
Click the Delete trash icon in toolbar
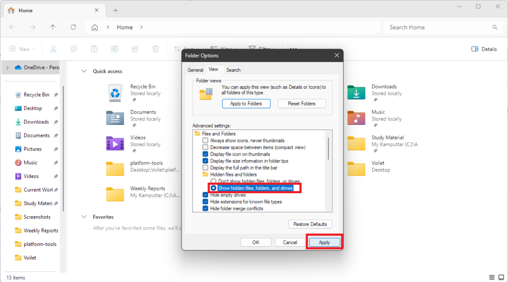coord(155,49)
